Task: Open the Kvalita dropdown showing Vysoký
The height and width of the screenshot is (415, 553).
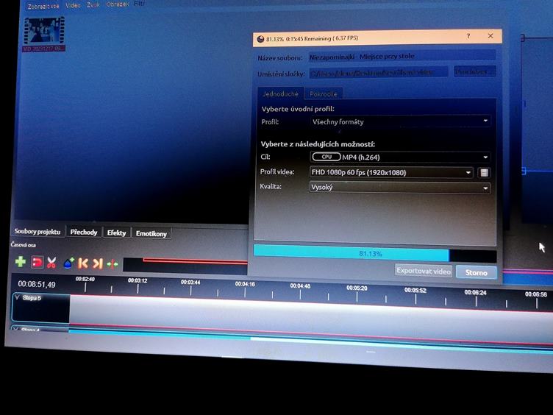Action: coord(400,188)
